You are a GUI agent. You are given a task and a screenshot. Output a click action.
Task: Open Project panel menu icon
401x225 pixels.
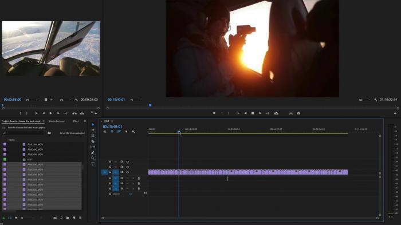[44, 121]
